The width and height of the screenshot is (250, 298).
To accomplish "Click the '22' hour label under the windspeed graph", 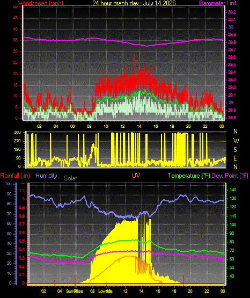I will (x=205, y=126).
